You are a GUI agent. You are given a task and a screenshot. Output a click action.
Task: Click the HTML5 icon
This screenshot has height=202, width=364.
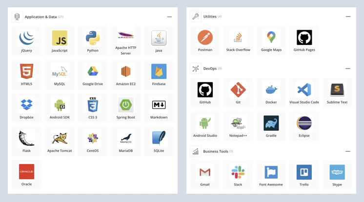[x=26, y=72]
